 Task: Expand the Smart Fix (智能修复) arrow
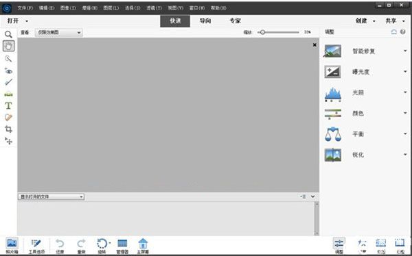[x=405, y=51]
